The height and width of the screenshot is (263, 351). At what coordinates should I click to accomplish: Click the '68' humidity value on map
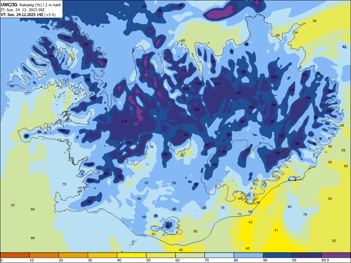coord(33,238)
